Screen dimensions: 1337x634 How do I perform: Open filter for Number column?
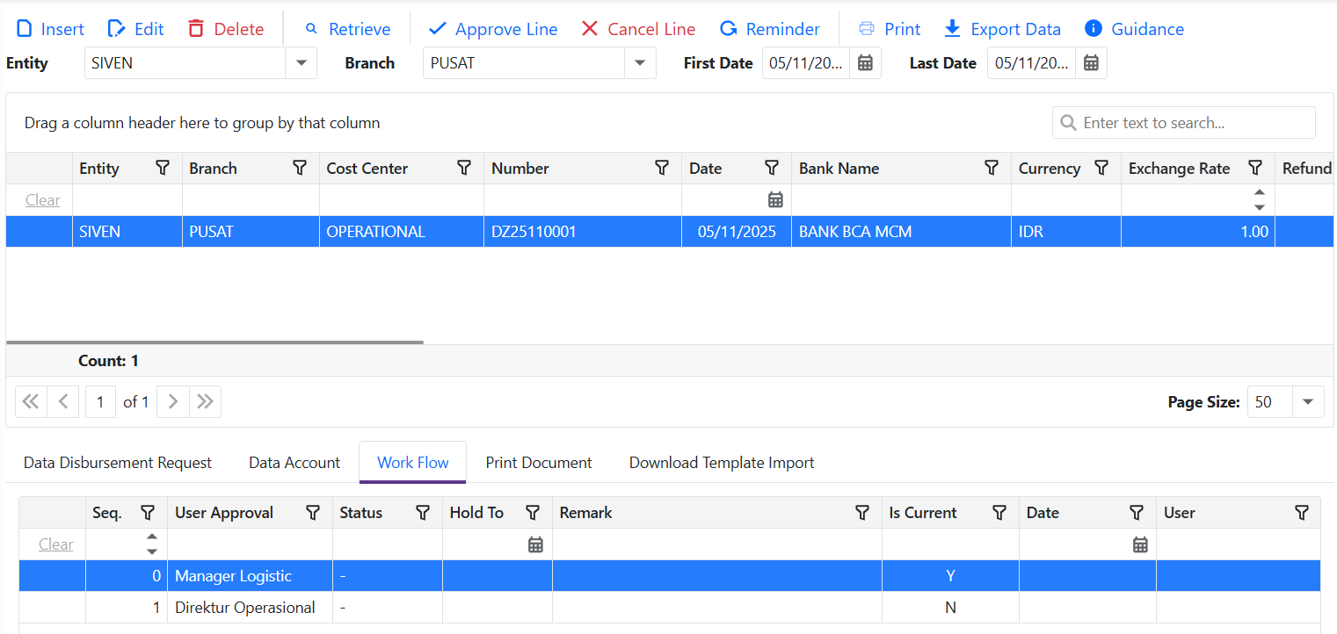[662, 168]
